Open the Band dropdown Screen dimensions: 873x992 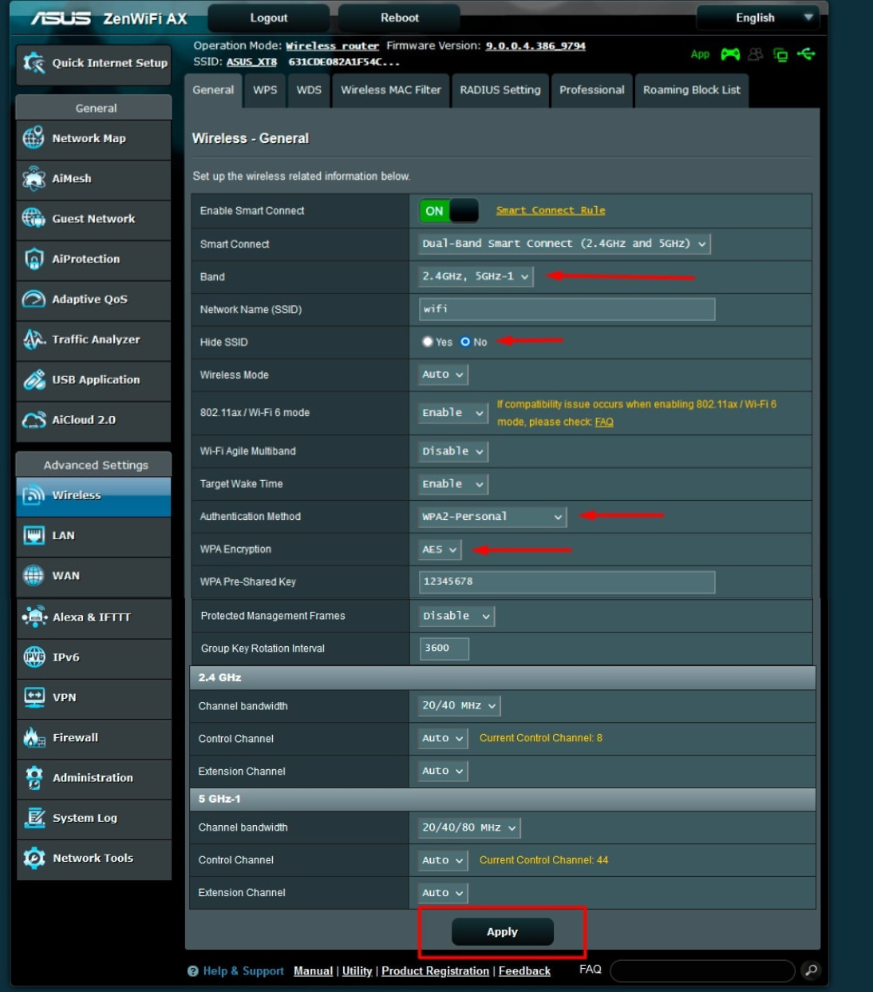click(476, 276)
